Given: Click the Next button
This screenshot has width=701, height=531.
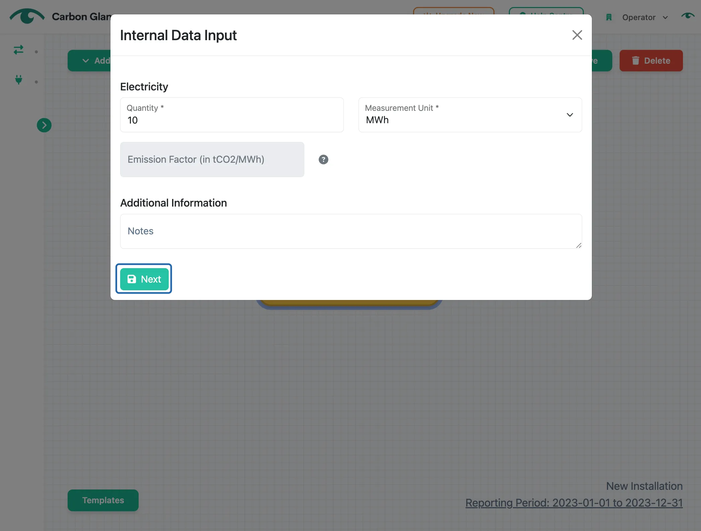Looking at the screenshot, I should coord(144,279).
